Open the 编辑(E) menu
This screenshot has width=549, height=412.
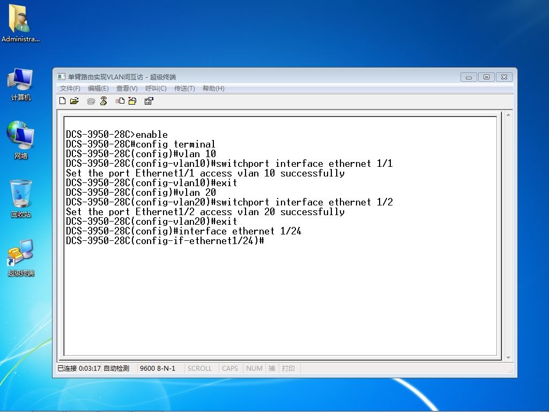pyautogui.click(x=98, y=89)
